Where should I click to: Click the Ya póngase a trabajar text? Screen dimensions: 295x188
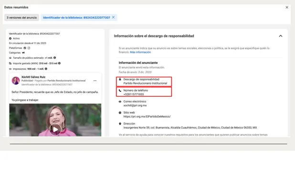pyautogui.click(x=25, y=100)
